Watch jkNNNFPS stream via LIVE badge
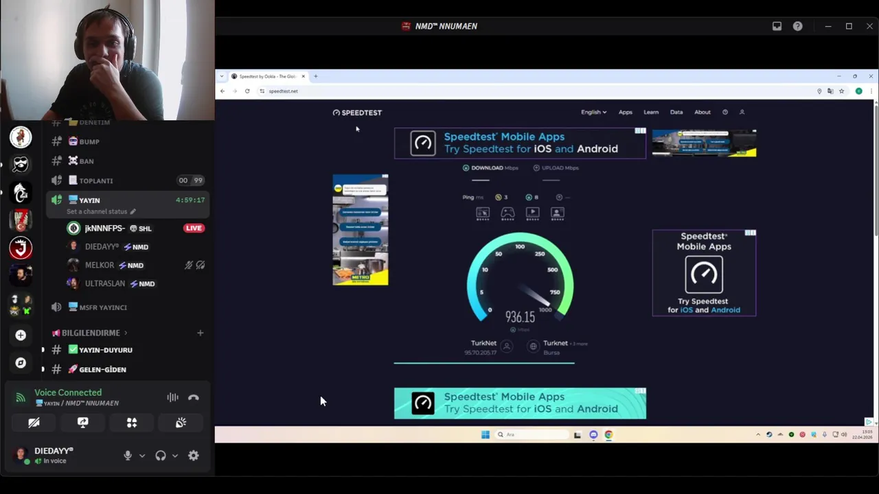This screenshot has width=879, height=494. pyautogui.click(x=194, y=228)
